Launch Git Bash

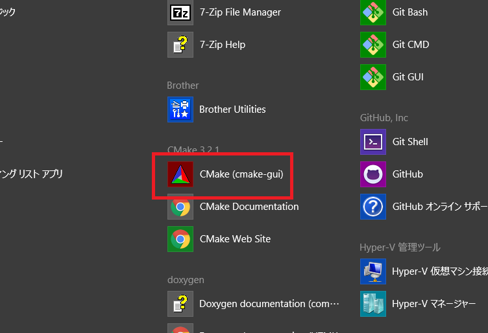click(373, 12)
